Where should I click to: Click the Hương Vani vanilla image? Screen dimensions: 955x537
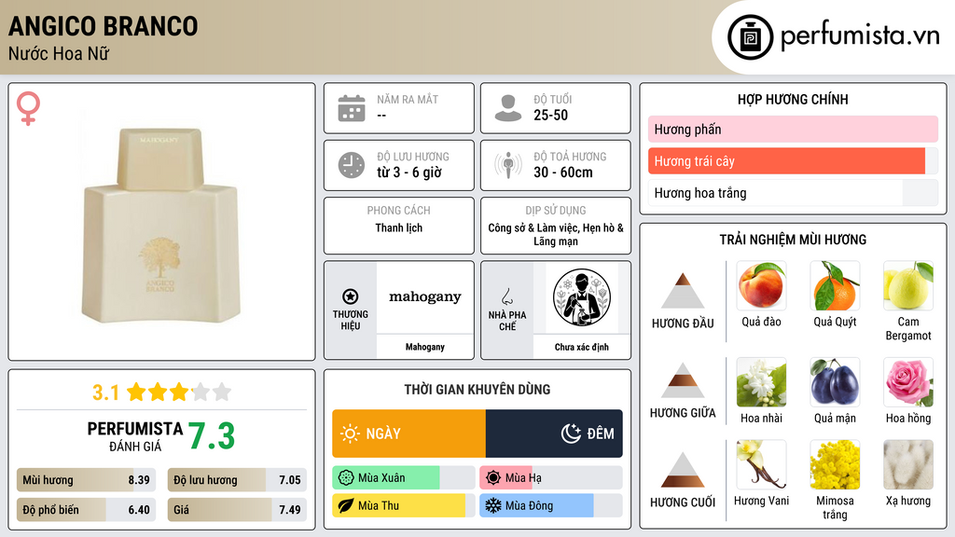tap(761, 464)
